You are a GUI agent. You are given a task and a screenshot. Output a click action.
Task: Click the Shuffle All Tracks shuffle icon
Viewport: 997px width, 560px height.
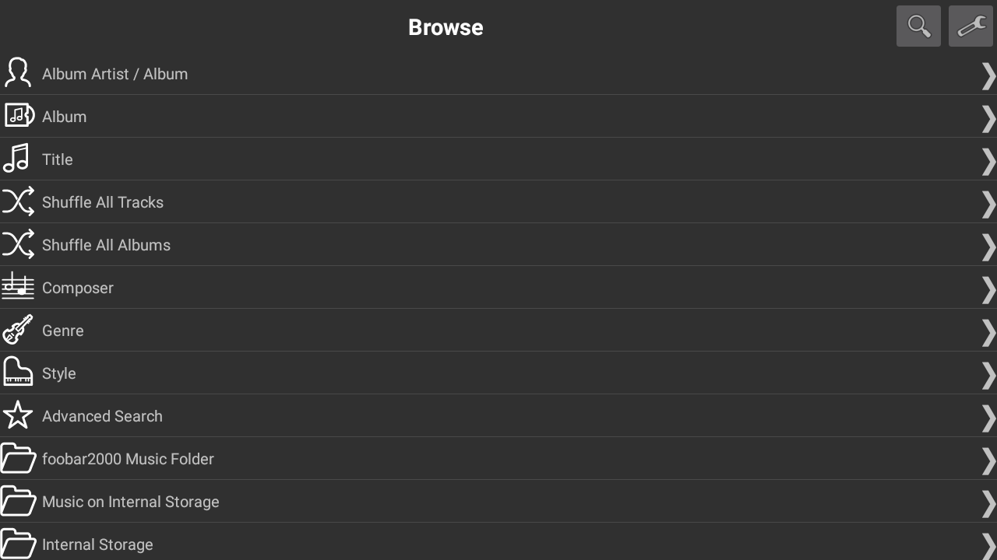coord(18,201)
